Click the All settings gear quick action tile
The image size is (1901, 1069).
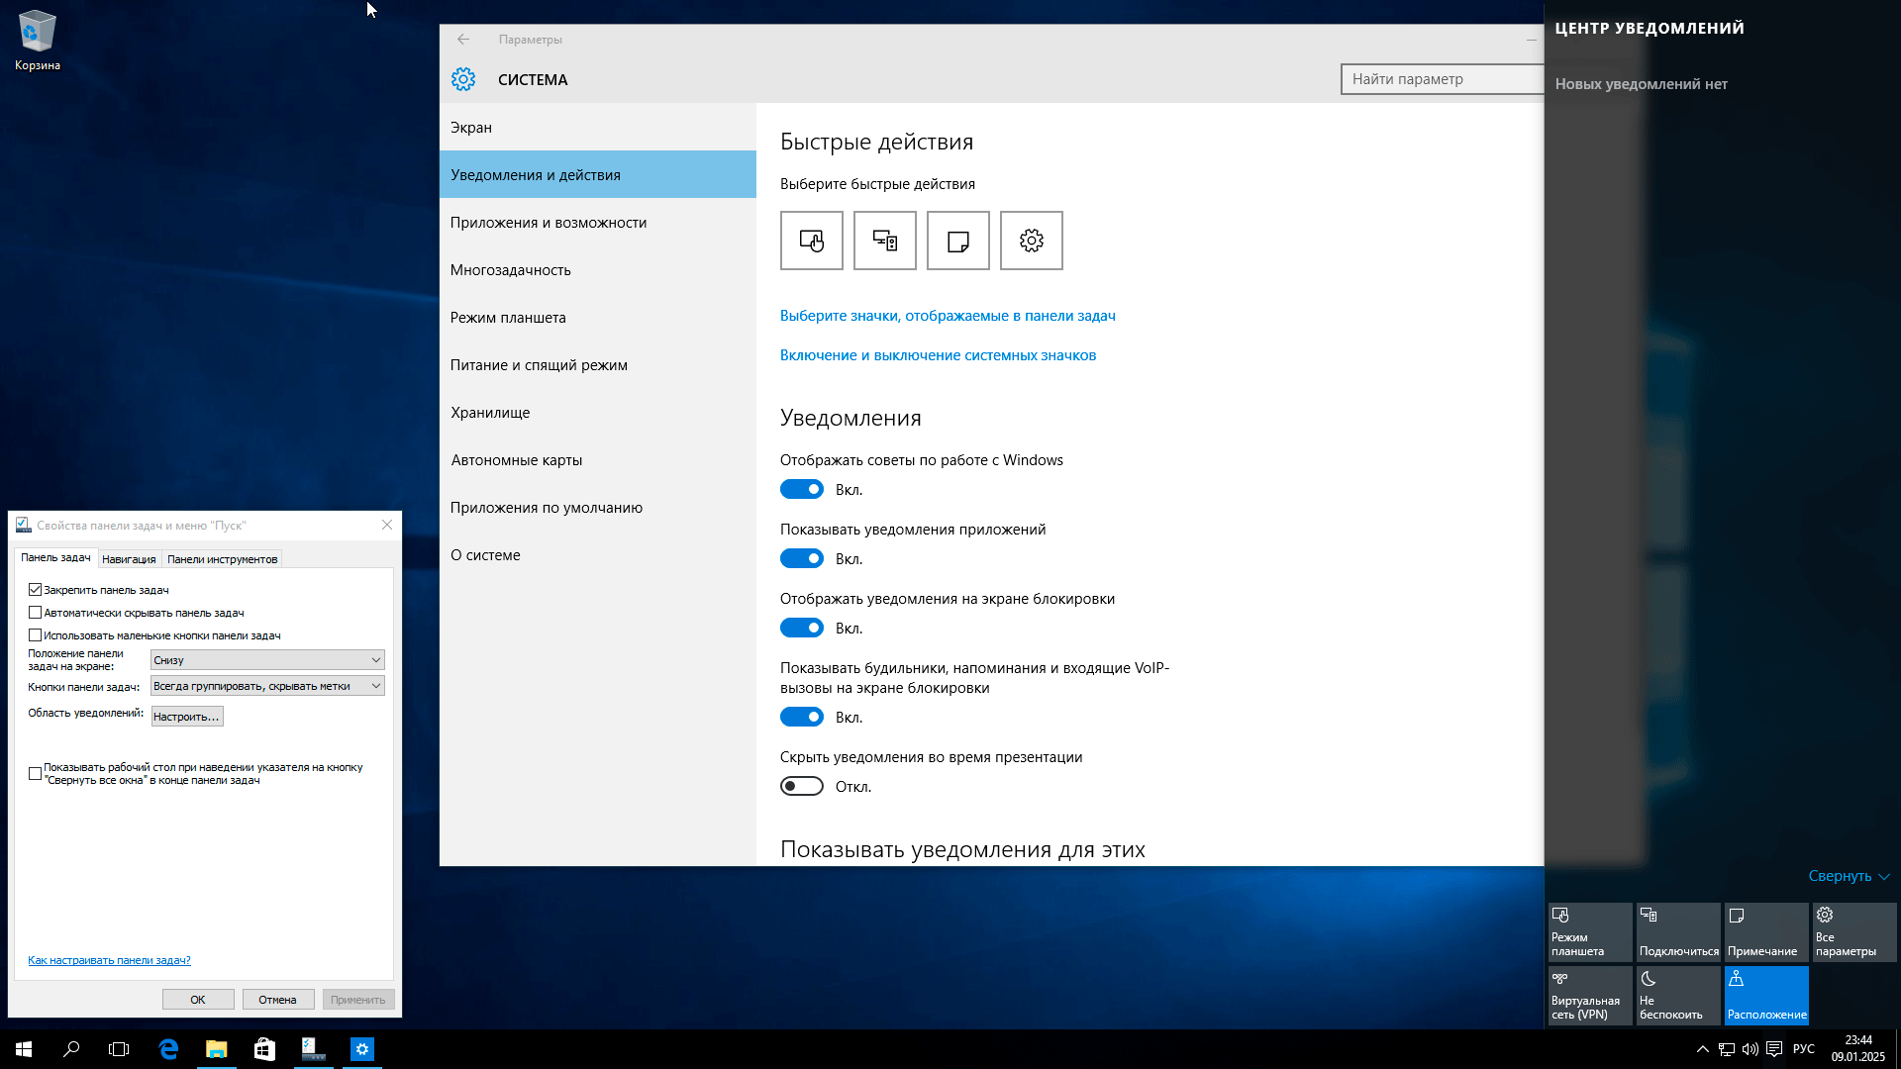pos(1031,241)
